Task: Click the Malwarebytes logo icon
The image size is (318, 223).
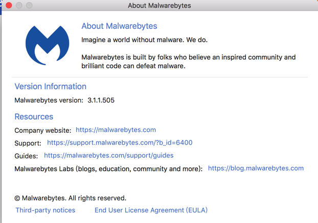Action: point(47,45)
